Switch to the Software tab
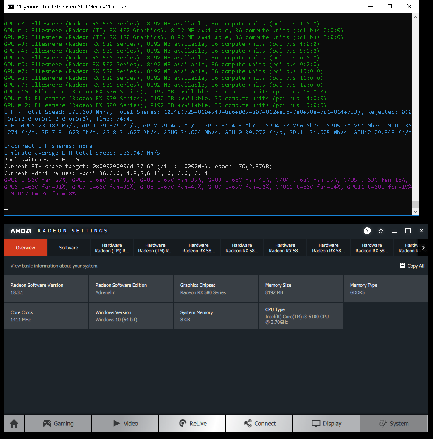This screenshot has height=439, width=433. coord(68,248)
